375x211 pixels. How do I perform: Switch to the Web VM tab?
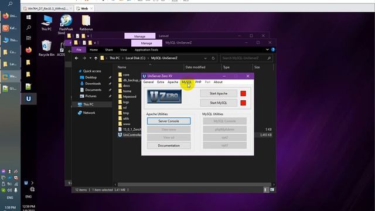coord(84,8)
